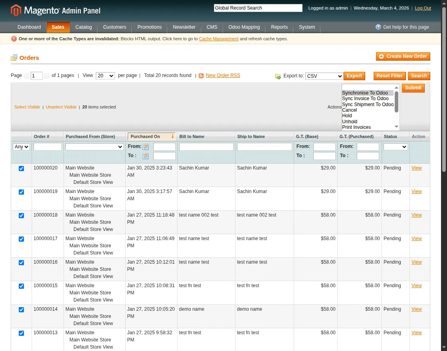Open the Cache Management link
Screen dimensions: 447x351
click(219, 39)
